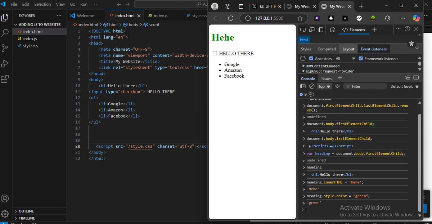432x224 pixels.
Task: Expand the TIMELINE section
Action: (x=40, y=218)
